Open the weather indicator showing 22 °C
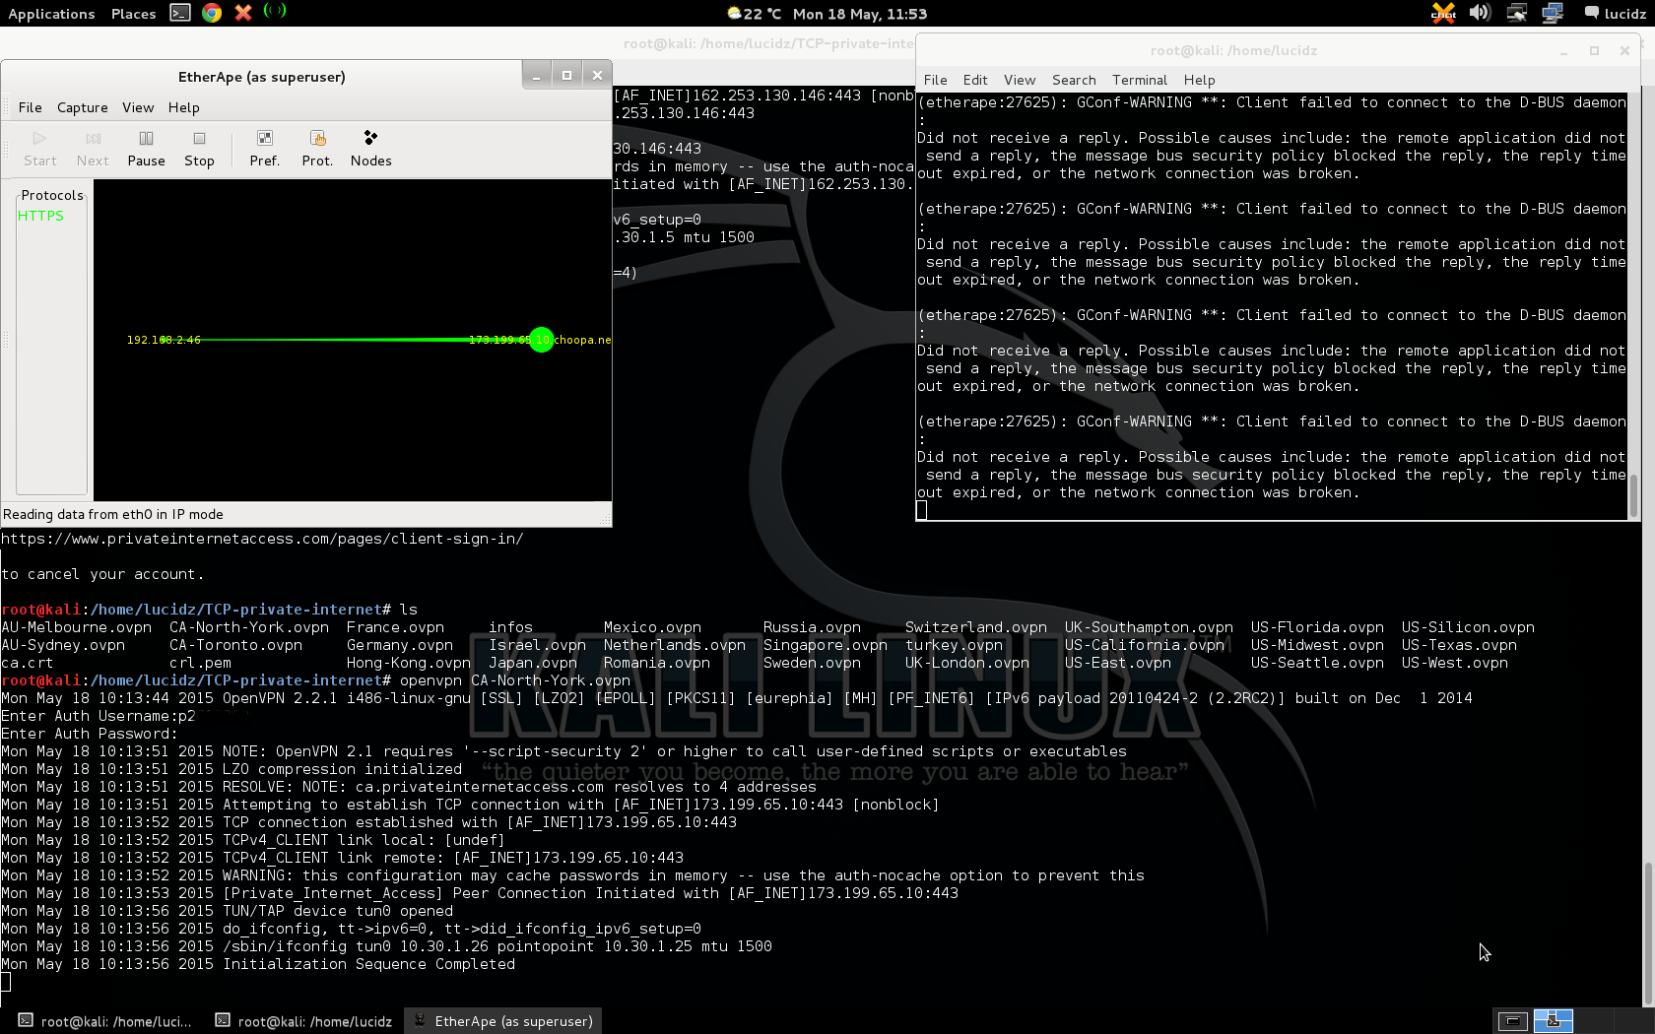The image size is (1655, 1034). point(754,14)
